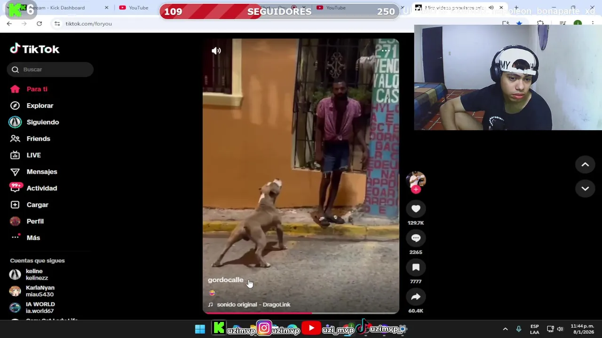Open 'sonido original - DragoLink' sound link

[253, 305]
